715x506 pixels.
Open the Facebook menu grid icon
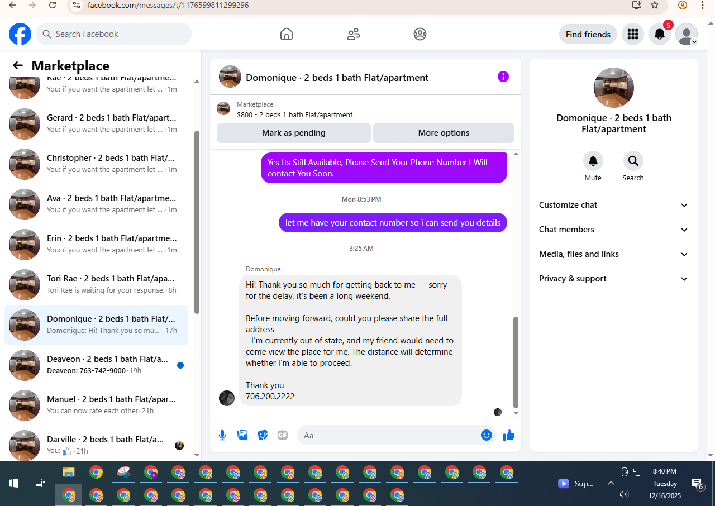pyautogui.click(x=633, y=34)
